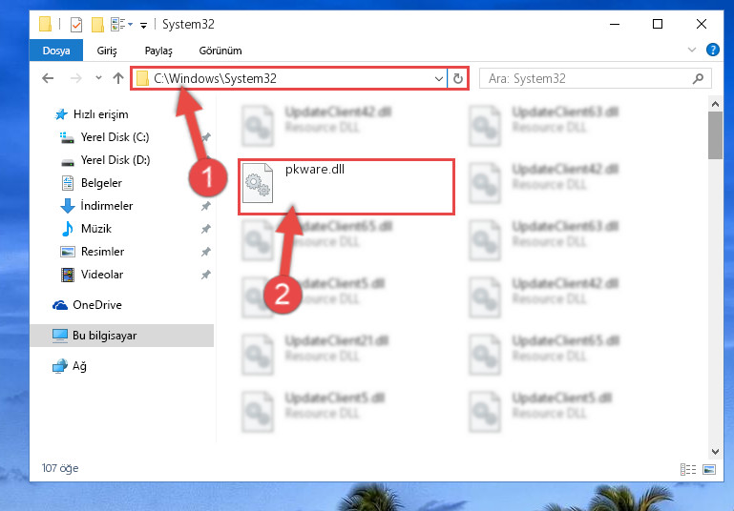Switch to the Giriş ribbon tab
734x511 pixels.
point(107,51)
